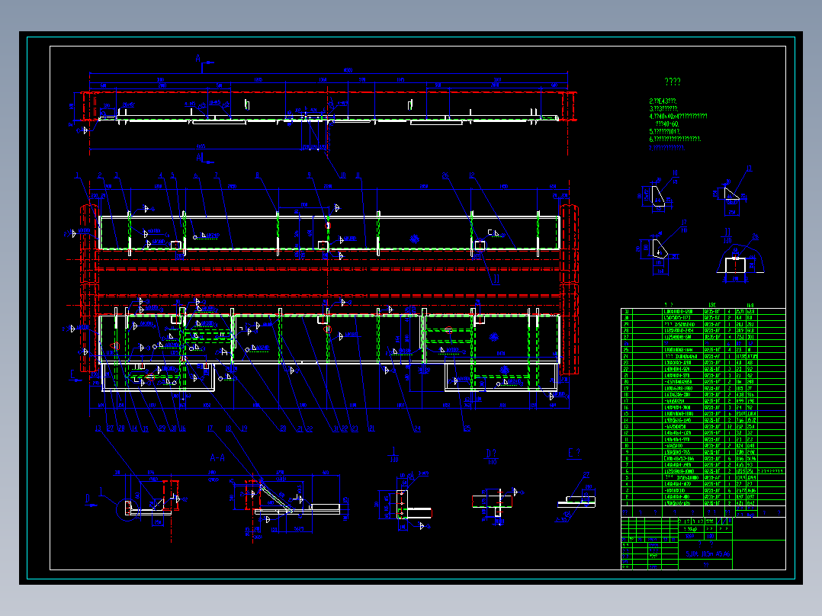Viewport: 822px width, 616px height.
Task: Select part callout number 8 in plan view
Action: point(257,175)
